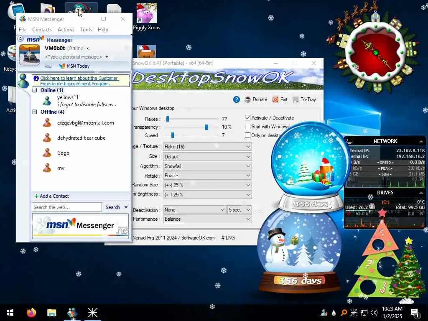The width and height of the screenshot is (428, 321).
Task: Open the Brightness dropdown showing (+-) 25 %
Action: 207,195
